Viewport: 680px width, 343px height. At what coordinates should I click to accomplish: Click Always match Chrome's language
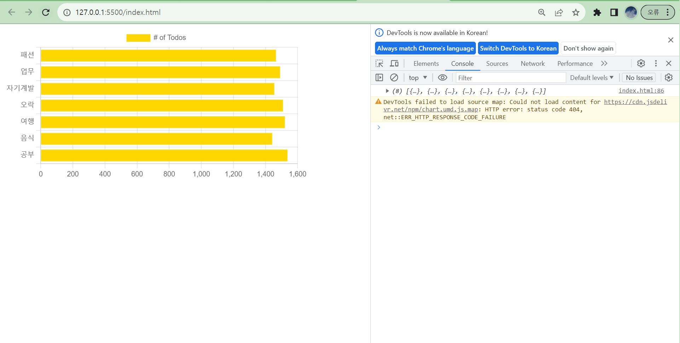425,48
